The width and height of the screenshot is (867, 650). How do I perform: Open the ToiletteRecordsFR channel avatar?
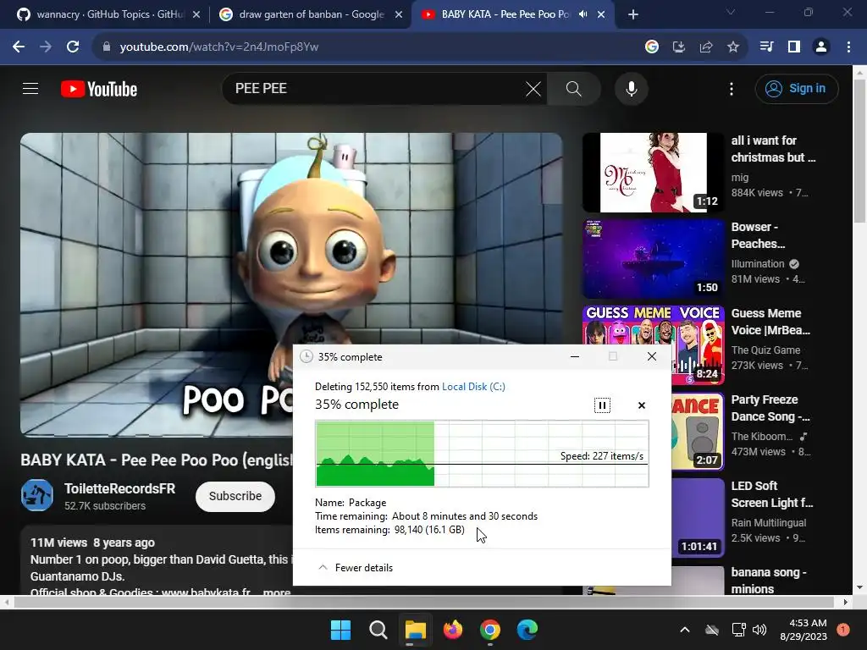pos(37,495)
